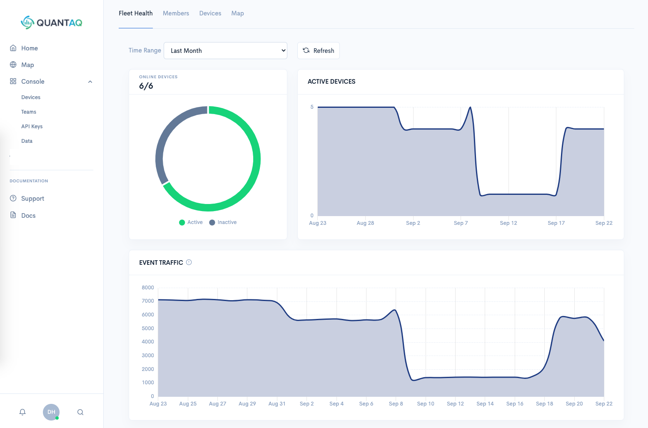The image size is (648, 428).
Task: Click the Event Traffic info icon
Action: (x=189, y=262)
